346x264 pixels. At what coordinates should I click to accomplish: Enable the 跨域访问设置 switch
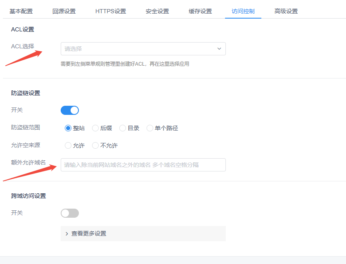tap(70, 213)
